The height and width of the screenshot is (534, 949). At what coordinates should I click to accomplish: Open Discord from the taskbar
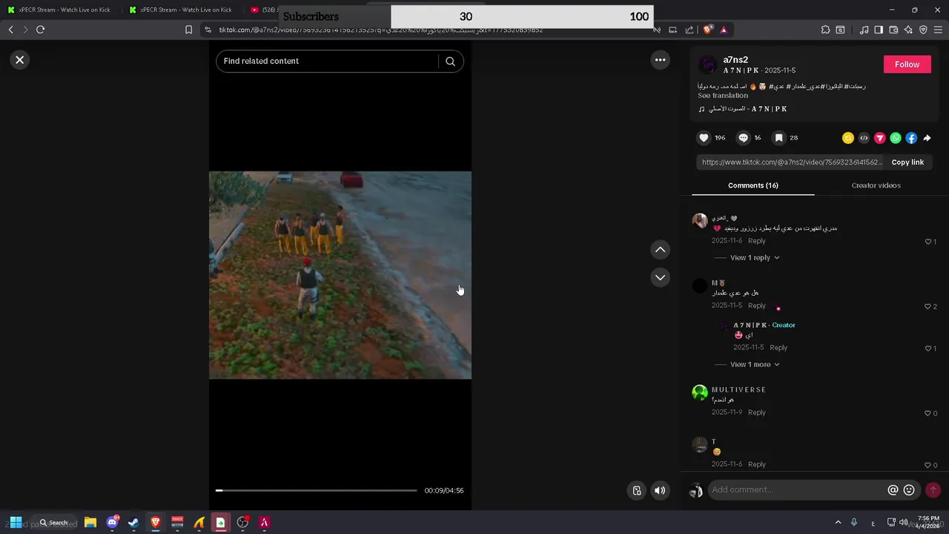point(112,522)
